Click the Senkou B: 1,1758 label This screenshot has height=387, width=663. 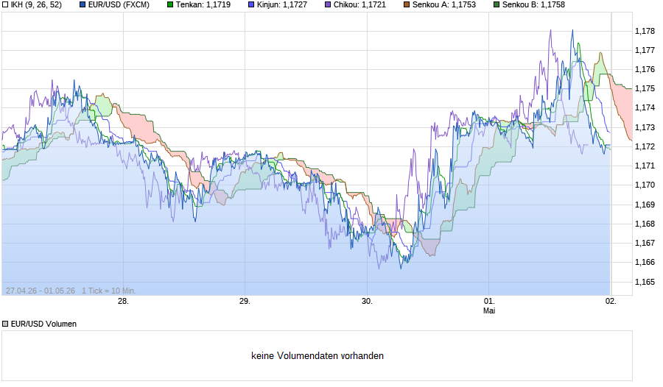pos(533,4)
